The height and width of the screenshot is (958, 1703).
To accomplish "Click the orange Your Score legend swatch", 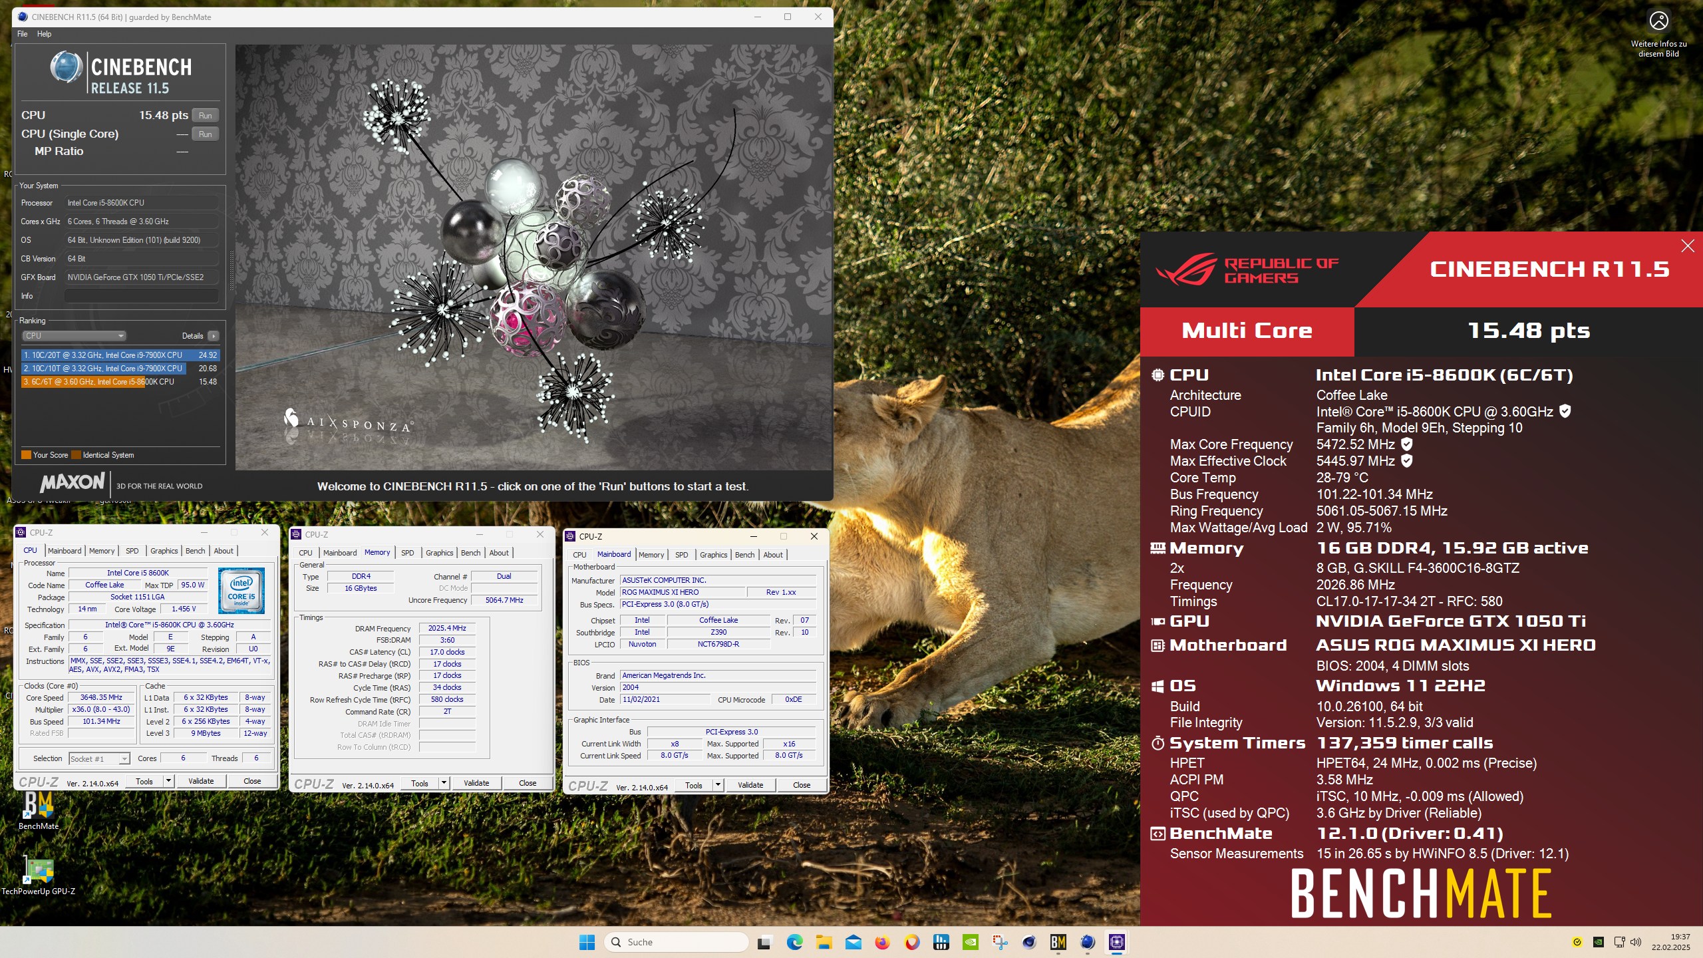I will point(27,455).
